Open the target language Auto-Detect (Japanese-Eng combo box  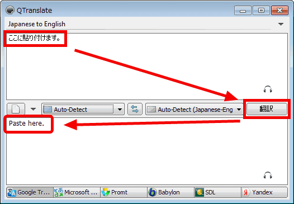pos(194,109)
